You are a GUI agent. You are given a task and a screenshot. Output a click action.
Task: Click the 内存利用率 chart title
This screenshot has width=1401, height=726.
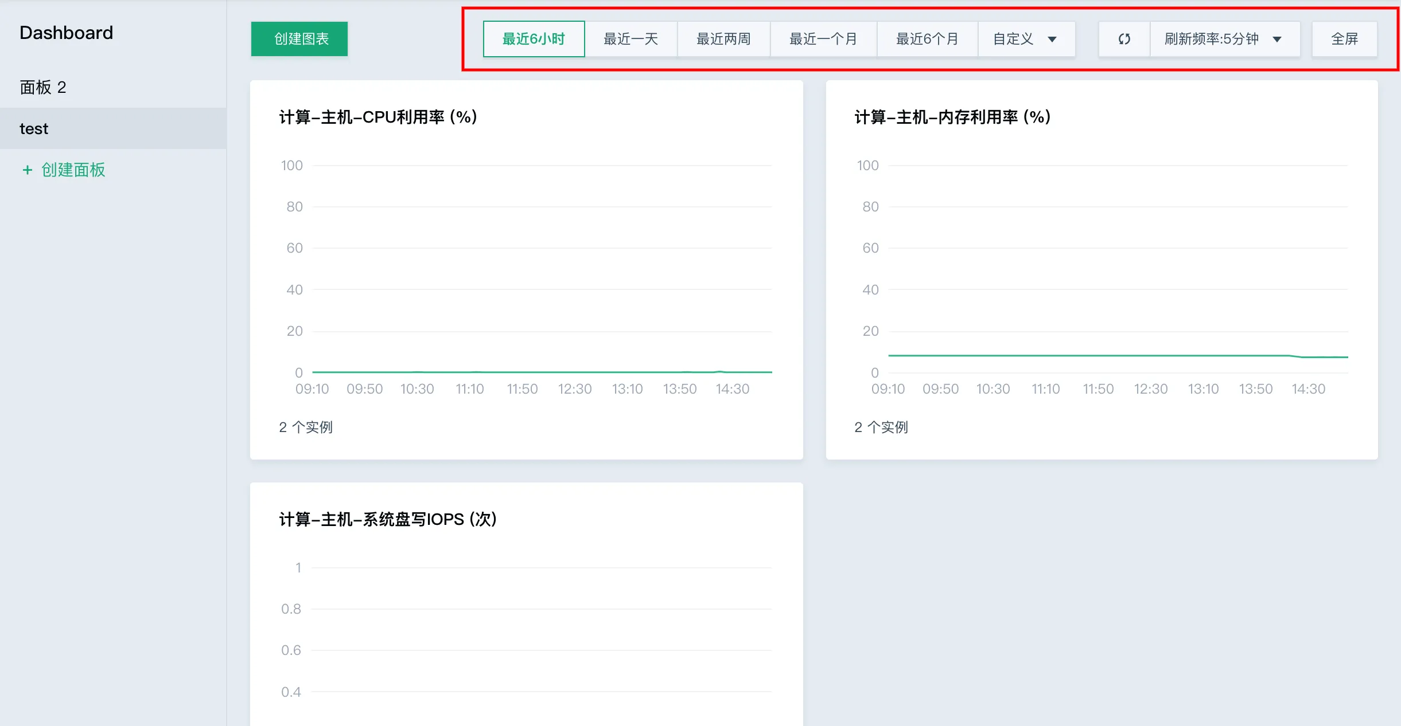(952, 117)
